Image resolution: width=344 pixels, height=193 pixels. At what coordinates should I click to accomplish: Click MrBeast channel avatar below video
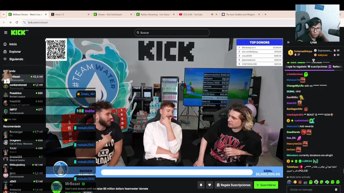pyautogui.click(x=57, y=187)
